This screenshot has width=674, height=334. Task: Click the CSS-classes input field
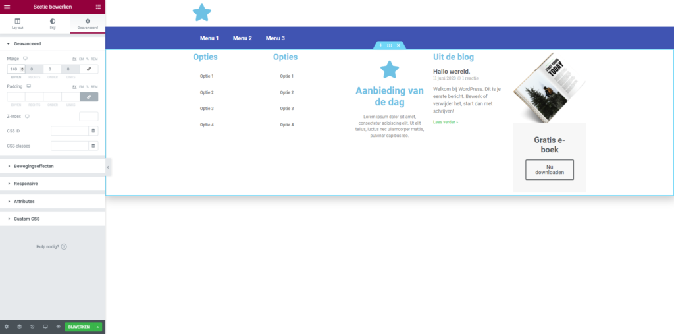point(70,146)
